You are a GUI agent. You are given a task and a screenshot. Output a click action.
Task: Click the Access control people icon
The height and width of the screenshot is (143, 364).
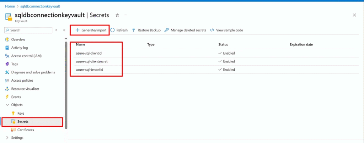(7, 56)
